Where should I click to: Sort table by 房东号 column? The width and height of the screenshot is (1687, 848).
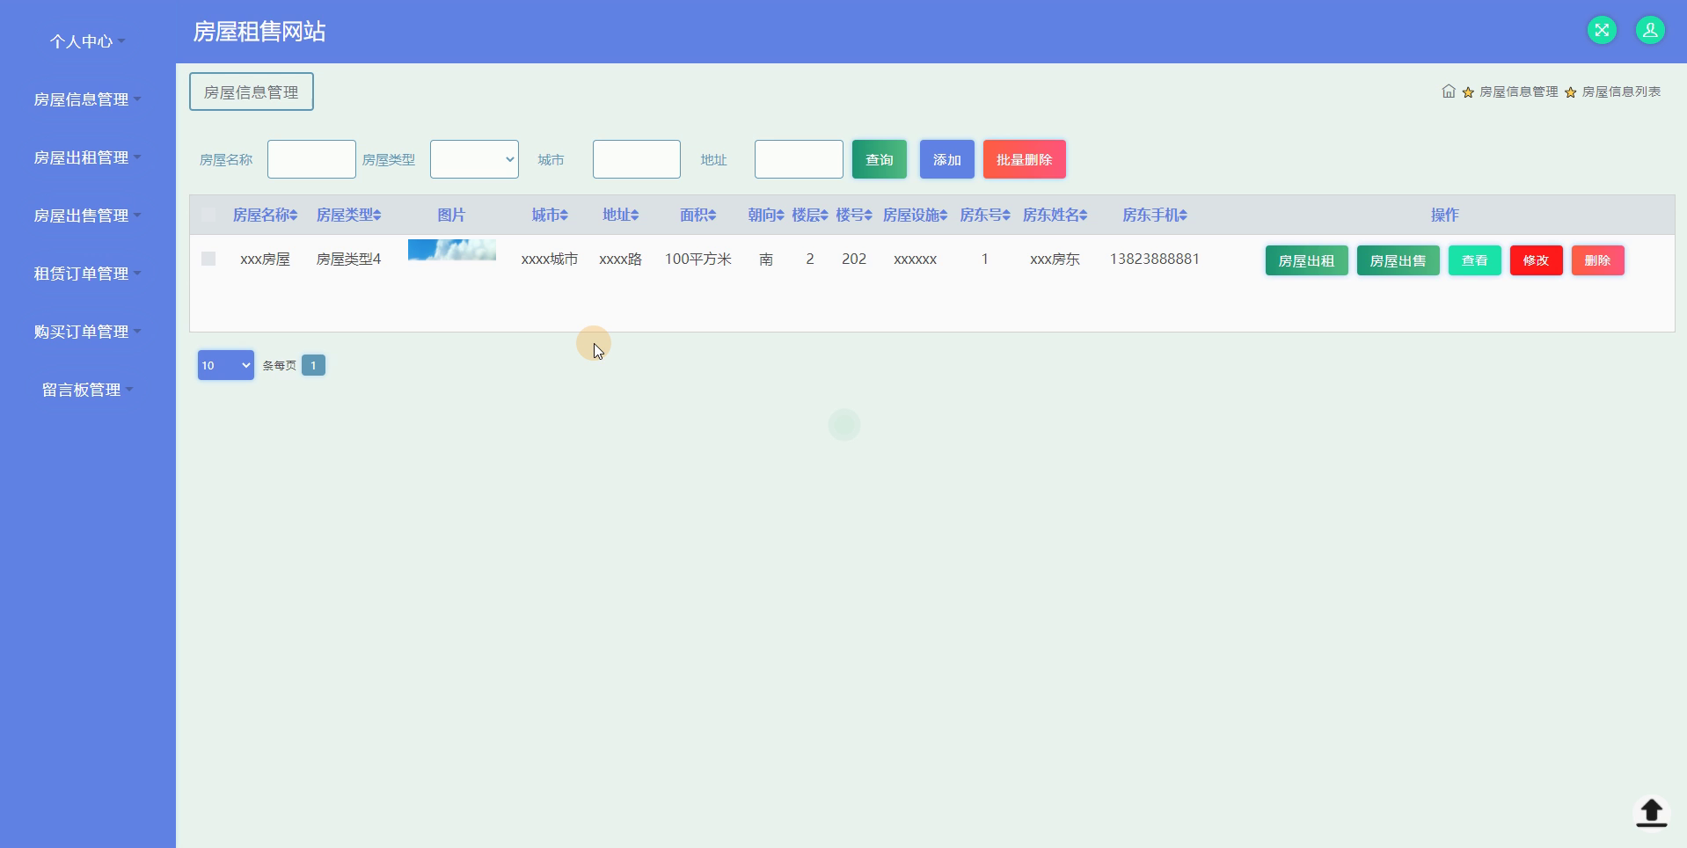pos(985,215)
